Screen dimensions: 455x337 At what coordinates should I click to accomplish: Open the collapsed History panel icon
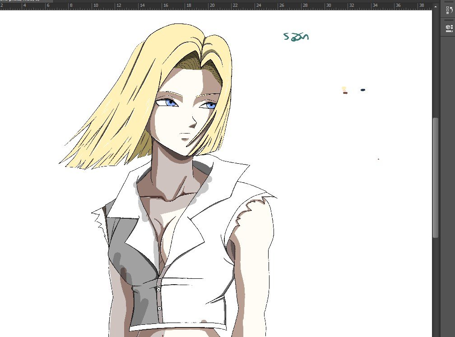pyautogui.click(x=449, y=10)
